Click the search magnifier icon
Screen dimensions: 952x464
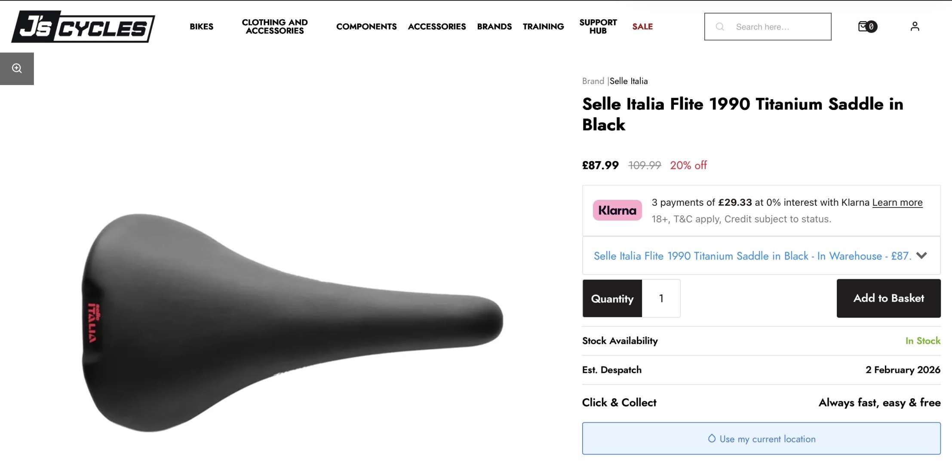719,27
